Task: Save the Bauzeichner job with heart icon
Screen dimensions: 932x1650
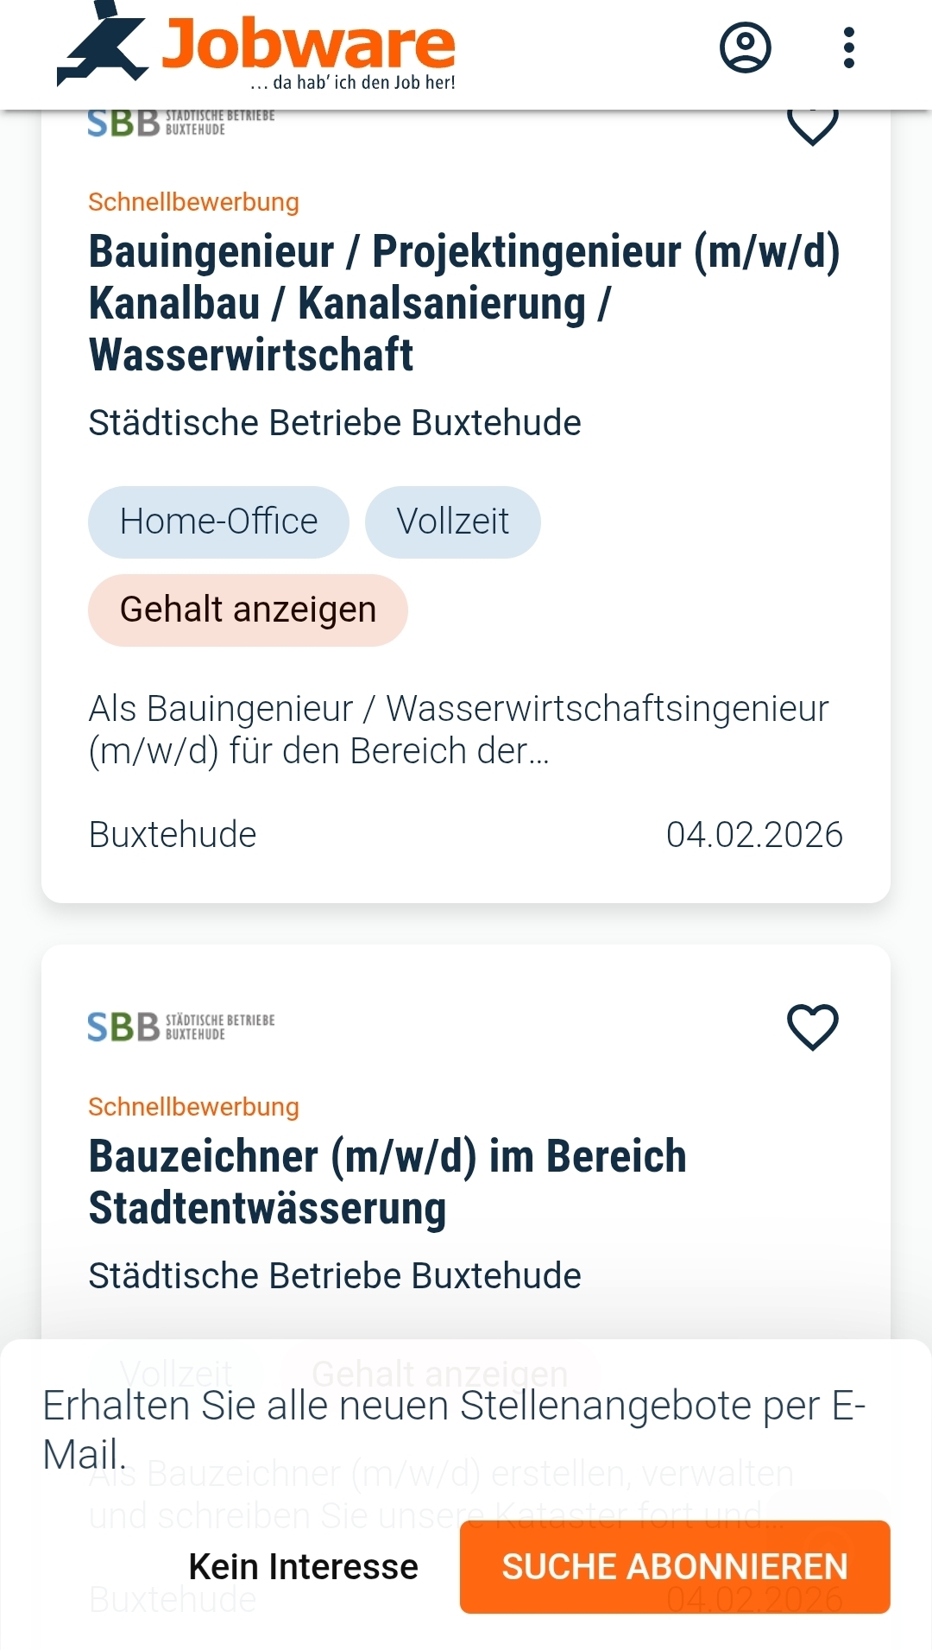Action: [812, 1027]
